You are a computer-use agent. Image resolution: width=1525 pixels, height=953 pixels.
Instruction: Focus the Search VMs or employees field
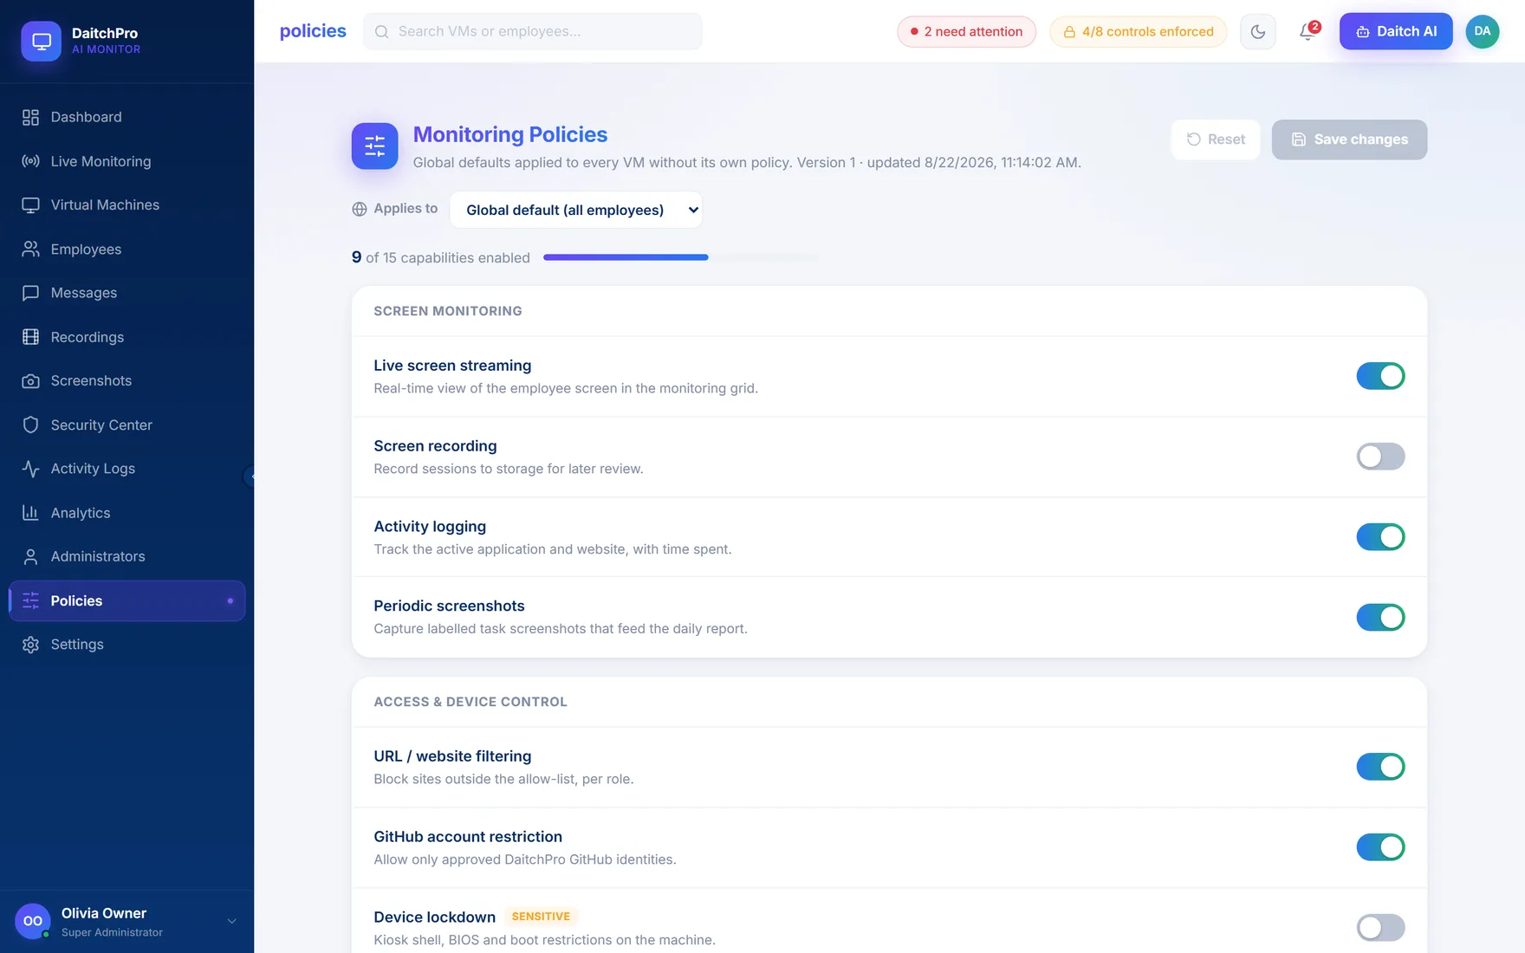click(533, 31)
